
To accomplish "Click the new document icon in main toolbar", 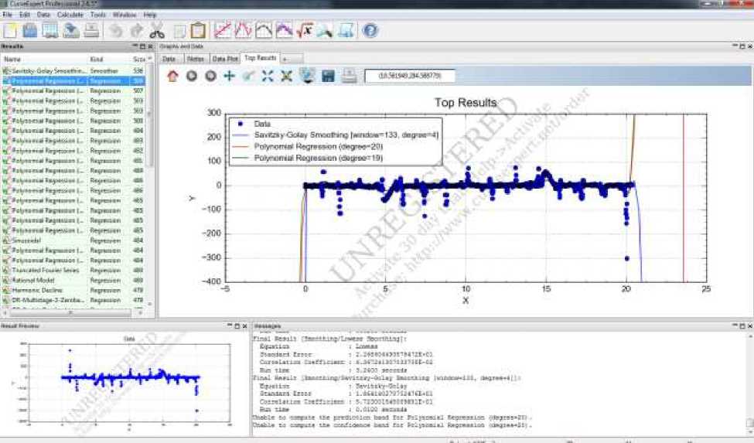I will [10, 31].
